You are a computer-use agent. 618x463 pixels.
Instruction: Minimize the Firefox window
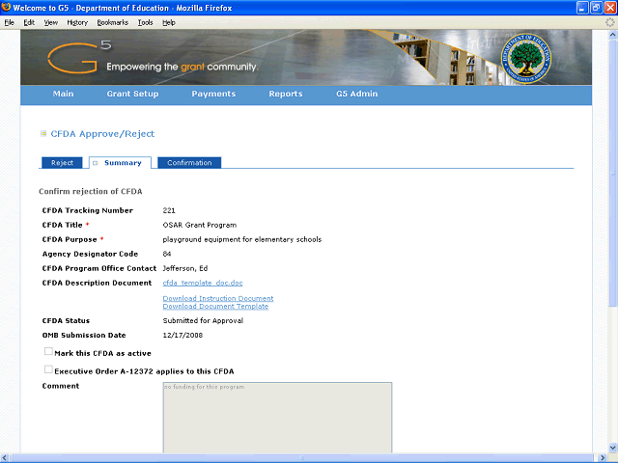coord(582,8)
